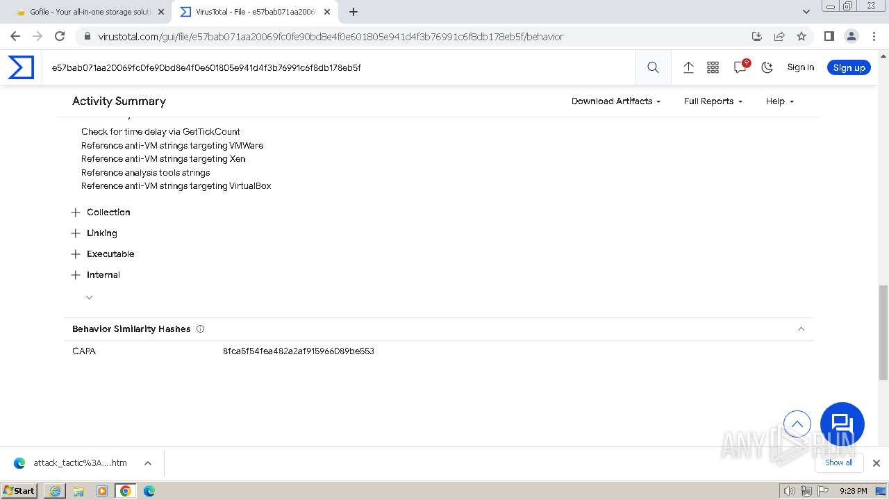Open the apps grid icon

pyautogui.click(x=713, y=67)
